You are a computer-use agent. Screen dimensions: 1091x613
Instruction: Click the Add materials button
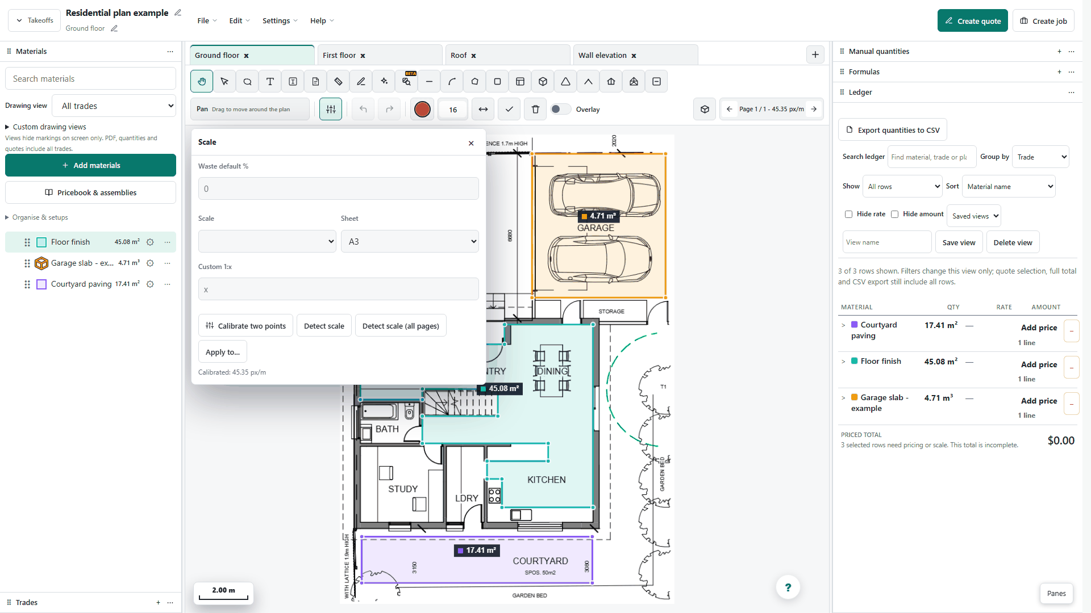pyautogui.click(x=90, y=166)
